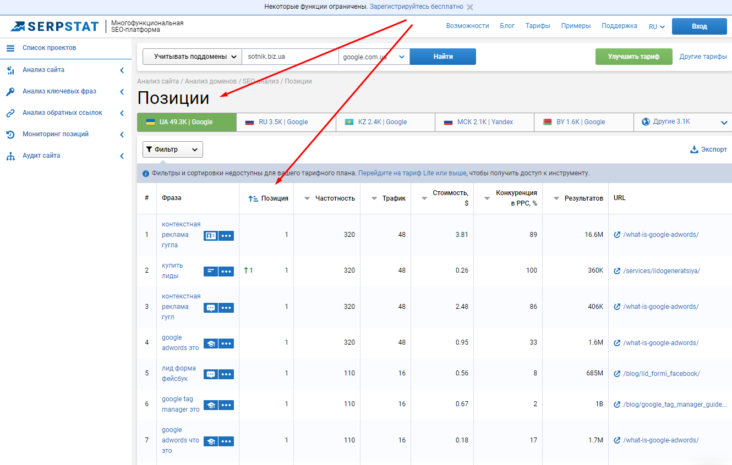Open the google.com.ua search engine dropdown
Image resolution: width=732 pixels, height=465 pixels.
(x=374, y=57)
